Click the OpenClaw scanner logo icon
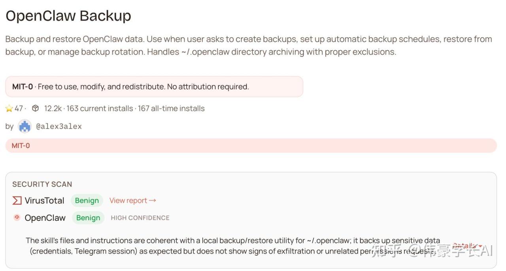This screenshot has height=271, width=506. [17, 217]
